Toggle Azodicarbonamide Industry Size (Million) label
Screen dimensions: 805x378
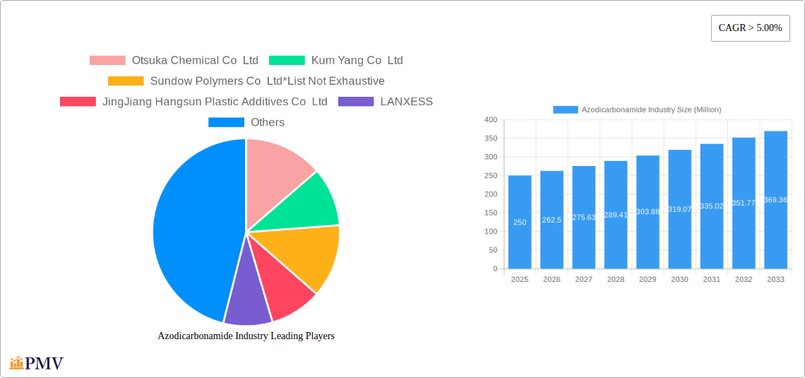(652, 110)
